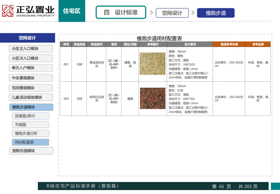Click the 部品类别 column header
Image resolution: width=280 pixels, height=194 pixels.
pos(79,44)
